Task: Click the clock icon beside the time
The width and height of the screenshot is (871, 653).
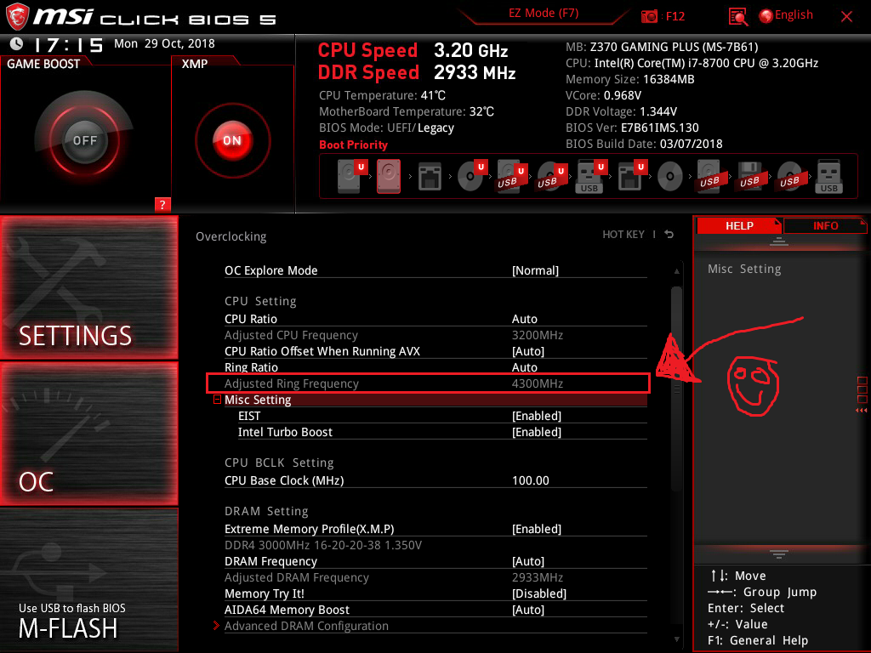Action: (16, 43)
